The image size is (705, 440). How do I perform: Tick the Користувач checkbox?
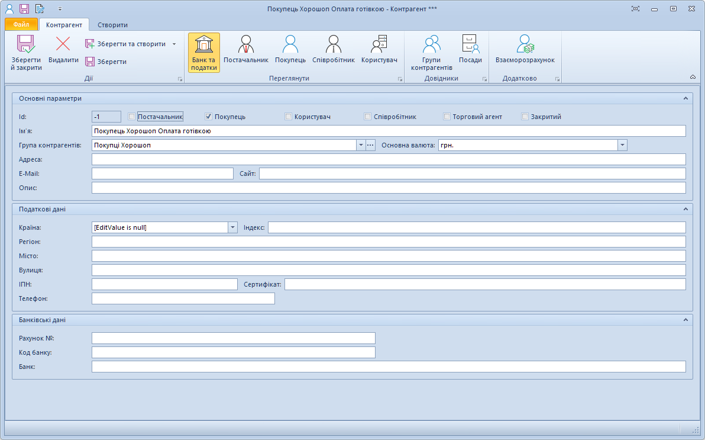(x=288, y=117)
